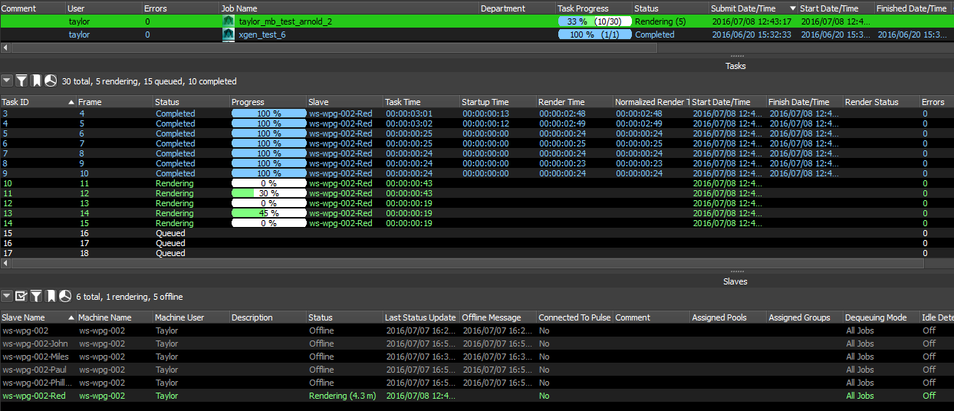Image resolution: width=954 pixels, height=411 pixels.
Task: Click the jobs list horizontal scrollbar left arrow
Action: click(5, 48)
